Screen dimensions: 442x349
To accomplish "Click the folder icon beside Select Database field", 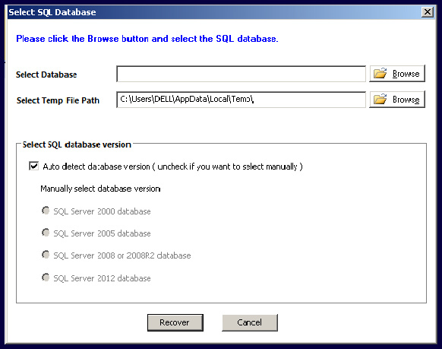I will click(380, 73).
